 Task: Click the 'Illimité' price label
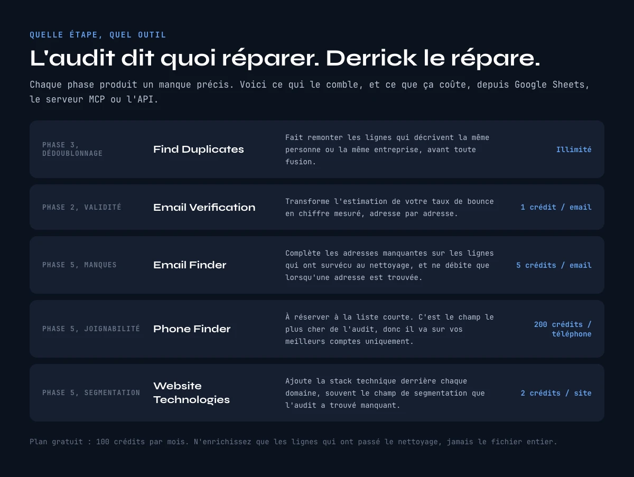click(574, 149)
